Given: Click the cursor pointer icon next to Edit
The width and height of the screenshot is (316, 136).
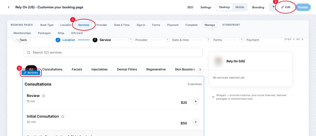Looking at the screenshot, I should point(274,7).
